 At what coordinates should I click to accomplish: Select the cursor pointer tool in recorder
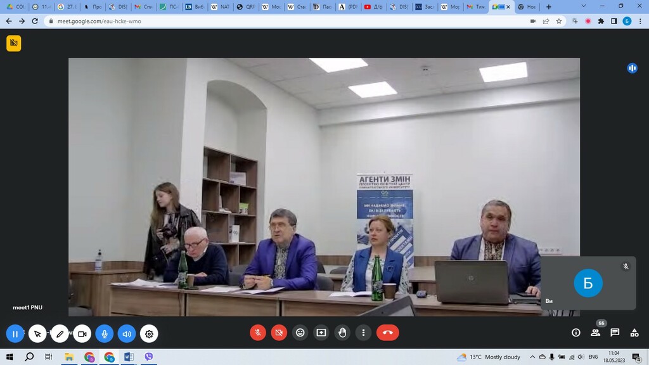(37, 333)
